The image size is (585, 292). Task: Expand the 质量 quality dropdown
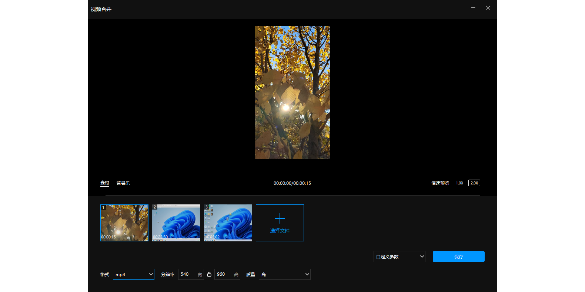coord(284,274)
